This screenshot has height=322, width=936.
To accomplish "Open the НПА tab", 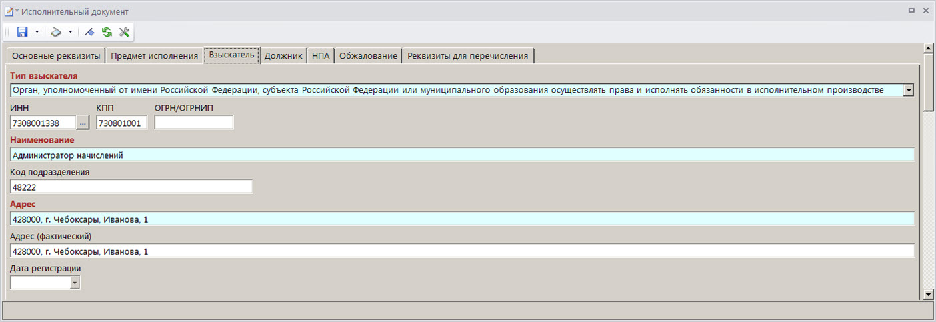I will (x=321, y=56).
